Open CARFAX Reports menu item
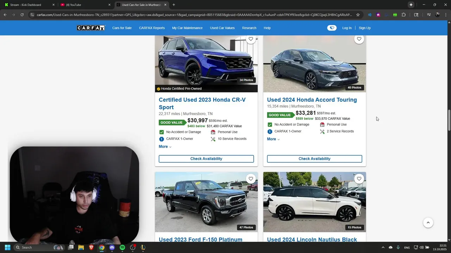 pos(152,28)
